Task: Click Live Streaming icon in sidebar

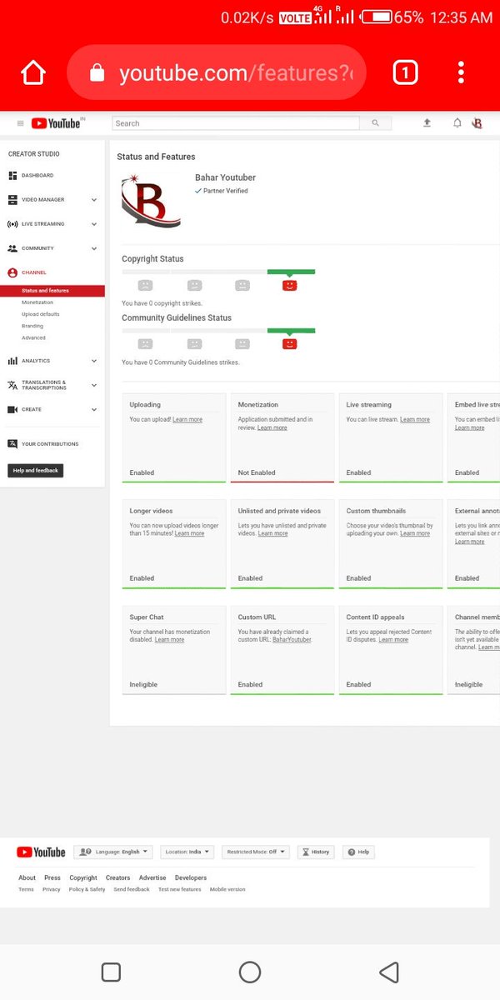Action: tap(12, 224)
